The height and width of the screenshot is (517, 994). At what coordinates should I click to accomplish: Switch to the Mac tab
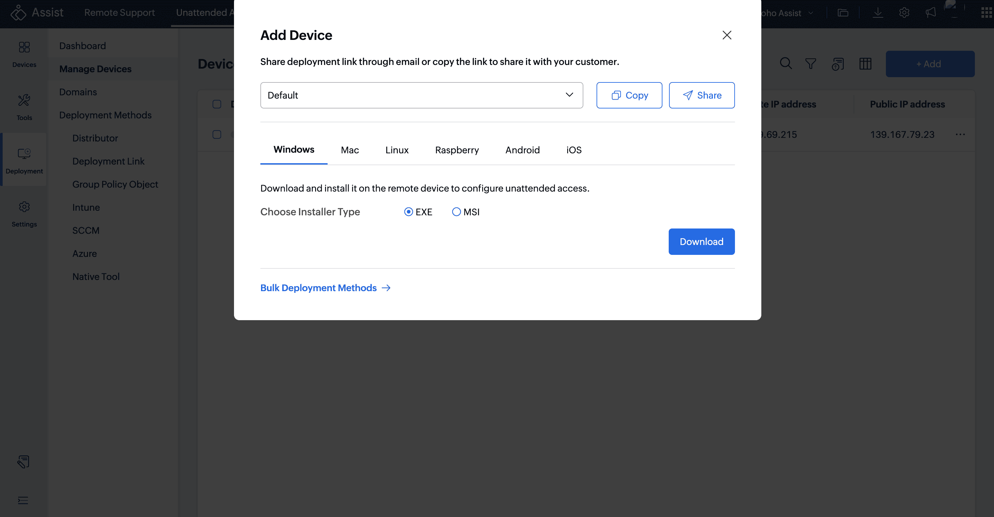pyautogui.click(x=350, y=150)
